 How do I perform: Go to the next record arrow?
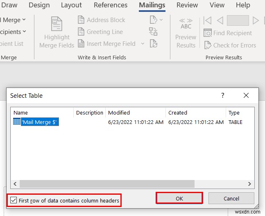pyautogui.click(x=256, y=20)
